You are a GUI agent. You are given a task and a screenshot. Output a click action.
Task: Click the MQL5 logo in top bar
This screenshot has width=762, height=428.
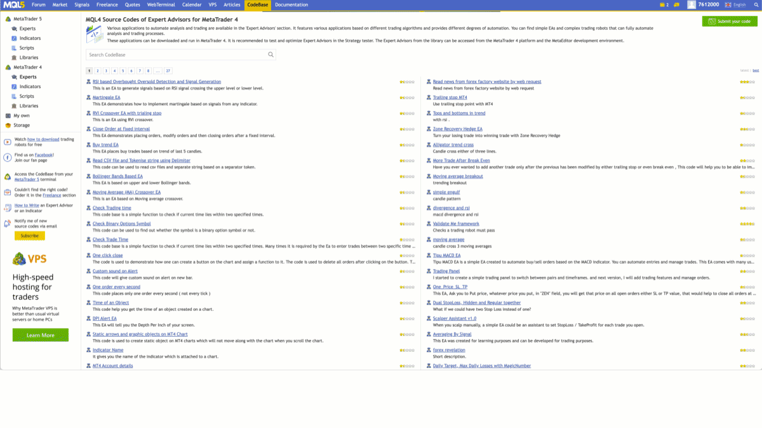[13, 4]
